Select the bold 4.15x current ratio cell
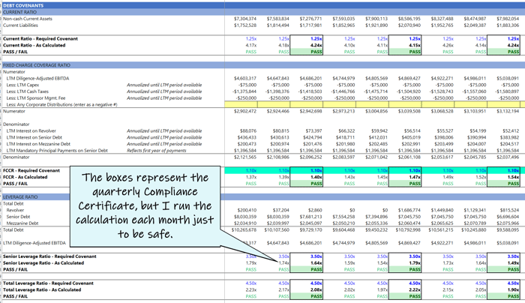 (406, 45)
